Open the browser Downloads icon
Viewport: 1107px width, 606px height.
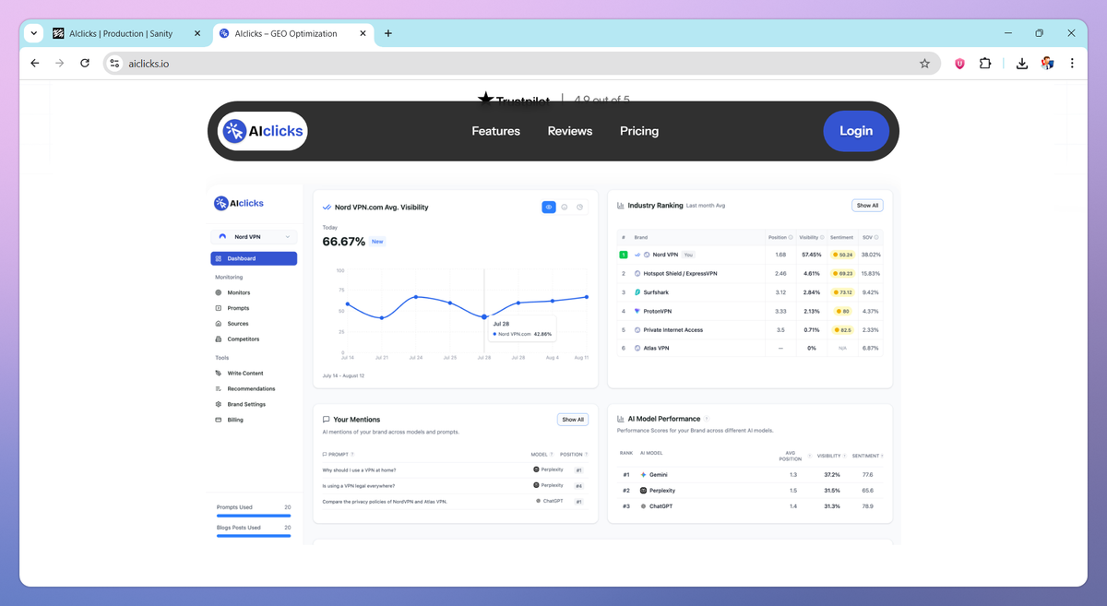point(1022,64)
